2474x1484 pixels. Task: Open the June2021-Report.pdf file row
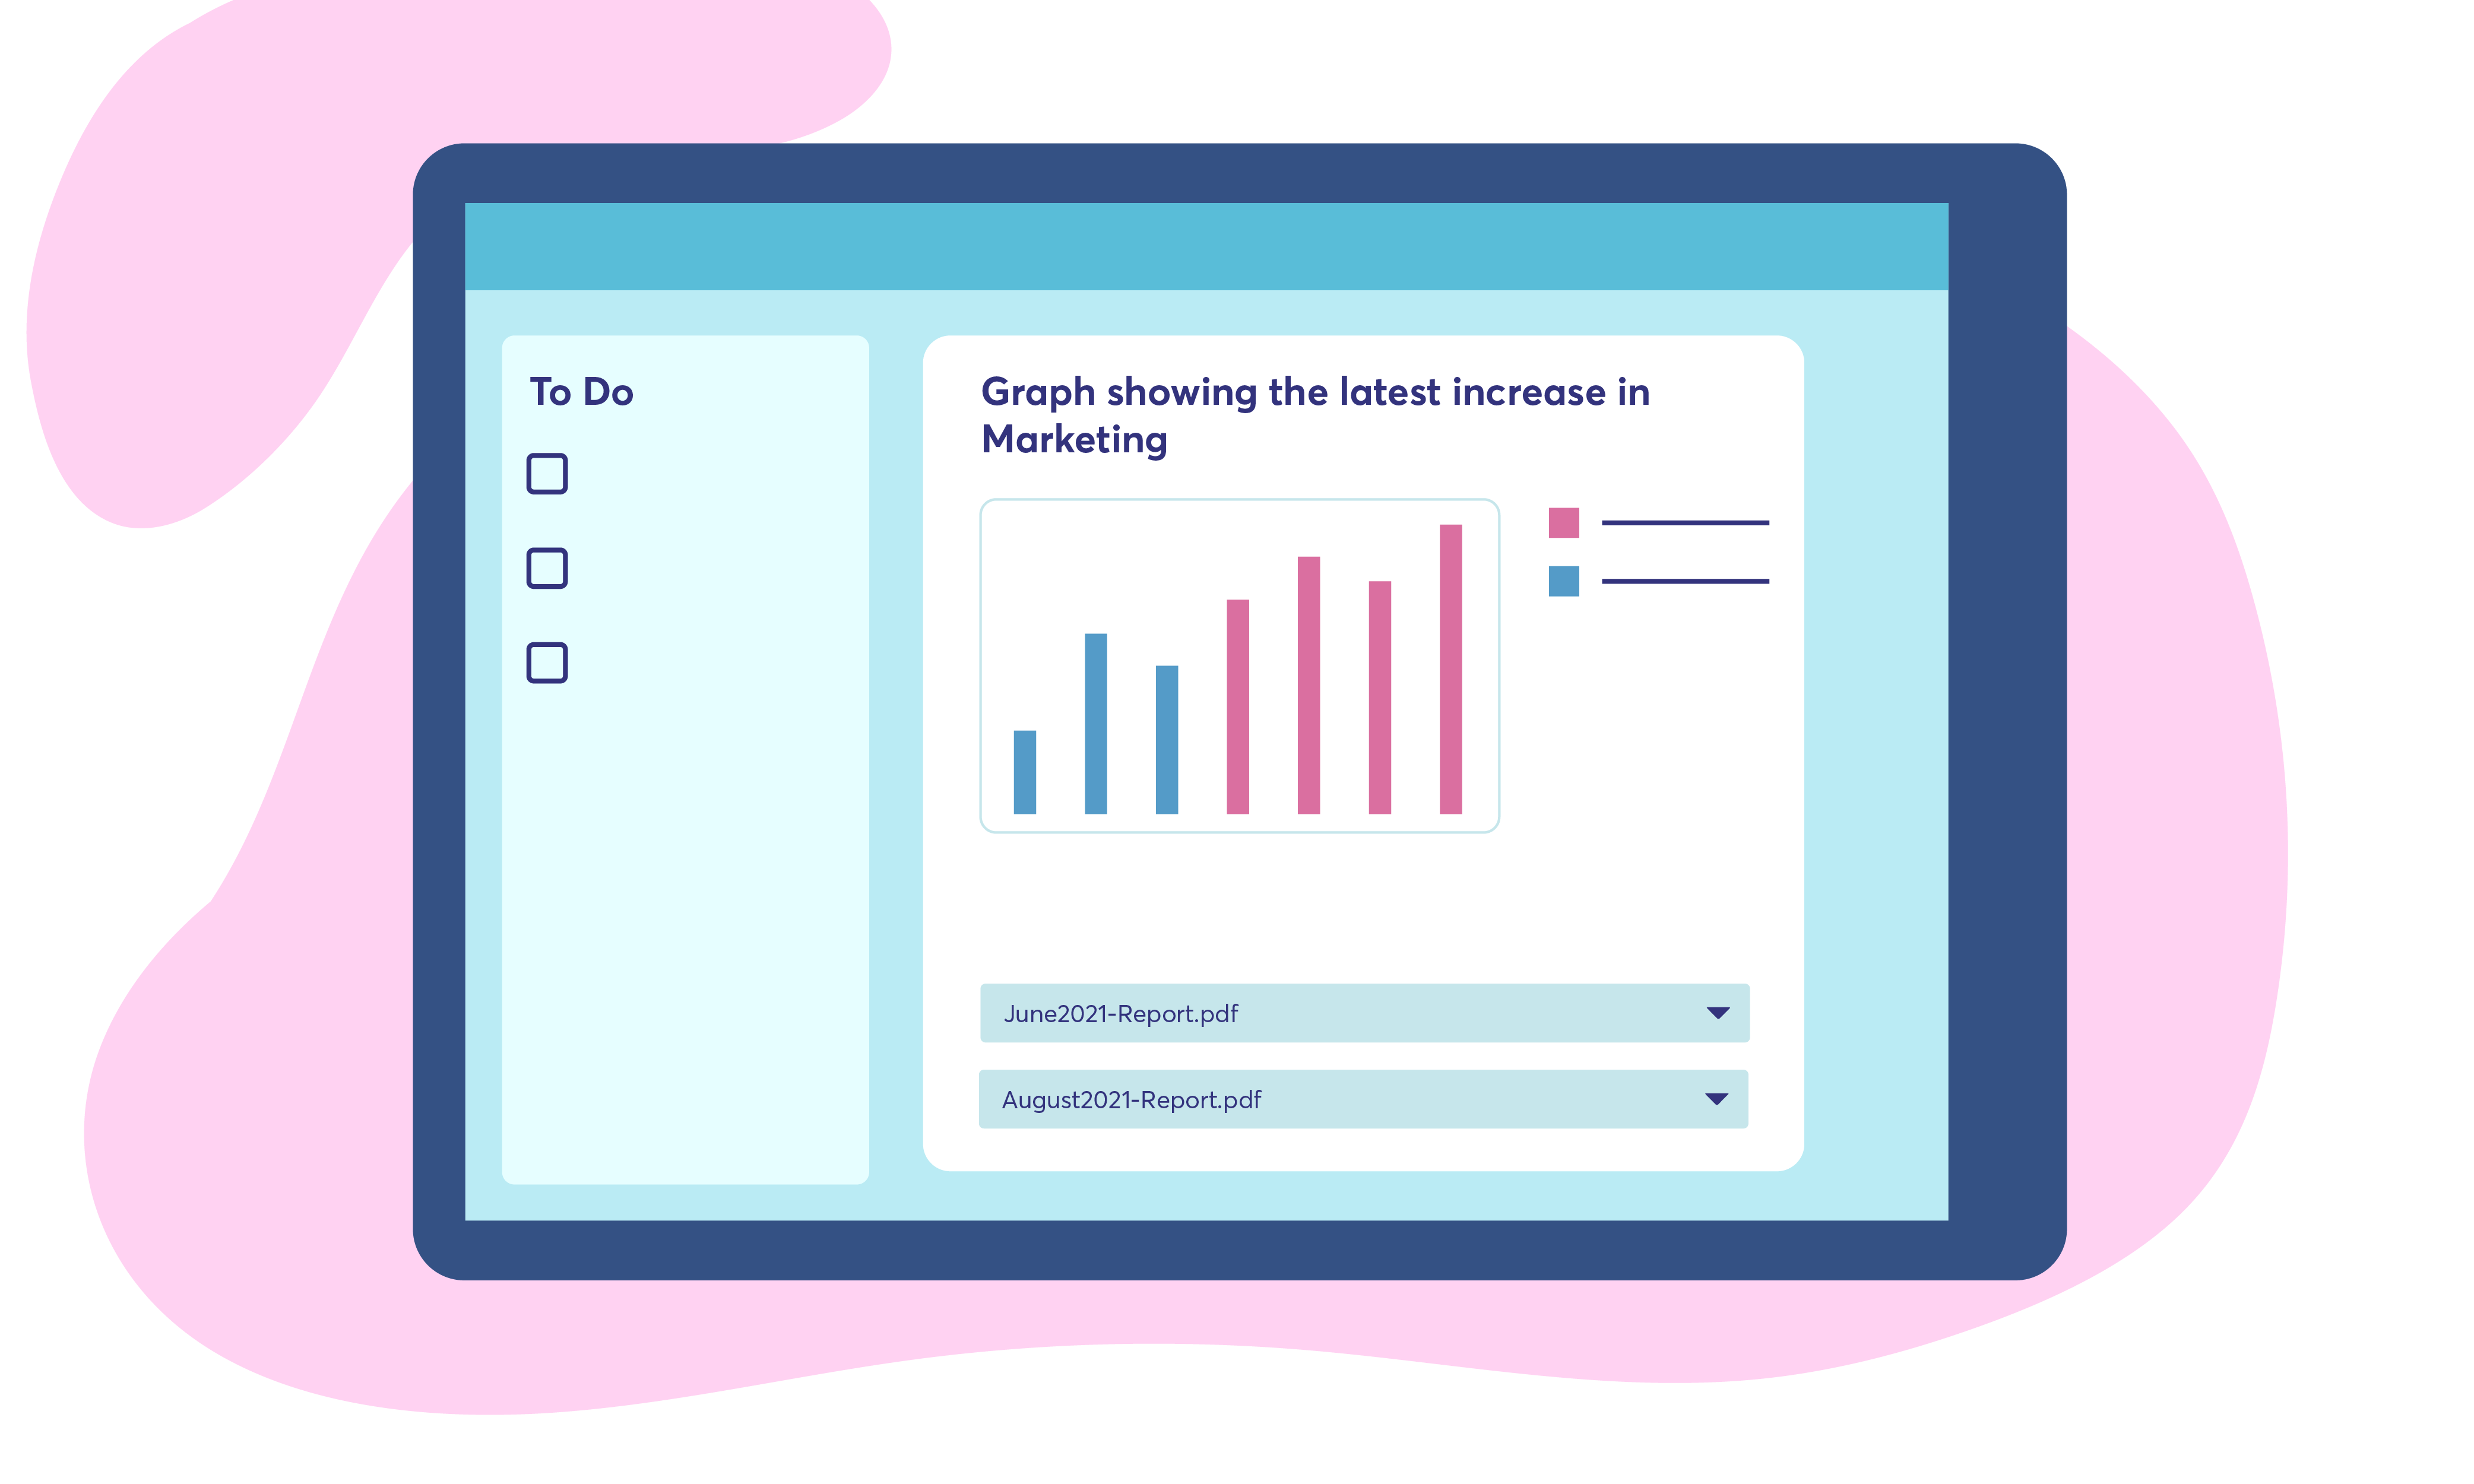(1120, 1014)
